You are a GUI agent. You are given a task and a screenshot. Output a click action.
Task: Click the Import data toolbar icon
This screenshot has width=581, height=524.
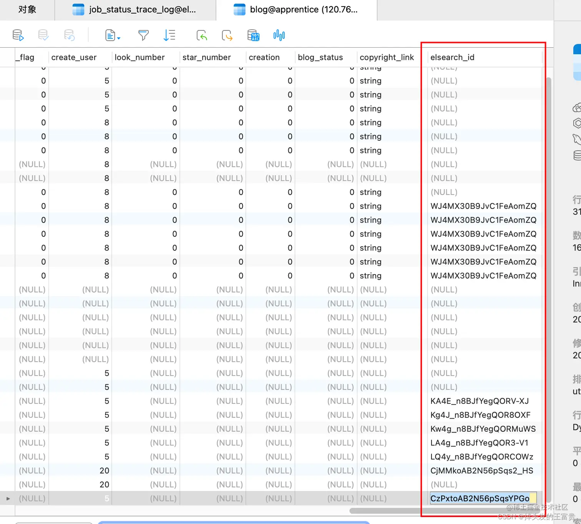(202, 35)
